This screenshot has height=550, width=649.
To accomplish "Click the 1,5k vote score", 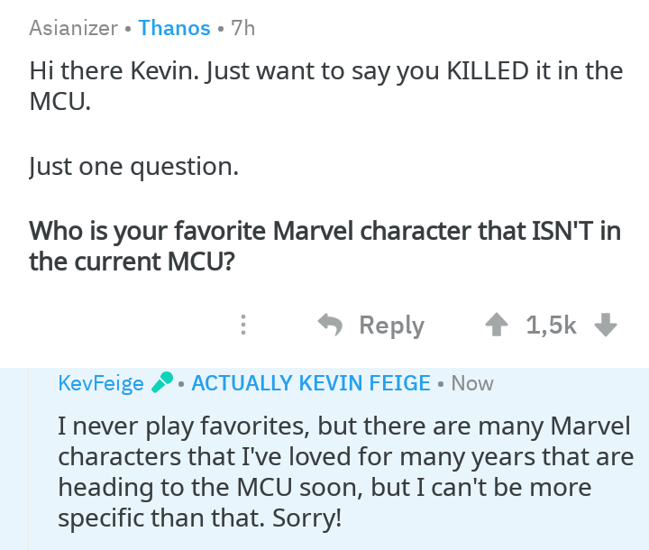I will pos(551,325).
